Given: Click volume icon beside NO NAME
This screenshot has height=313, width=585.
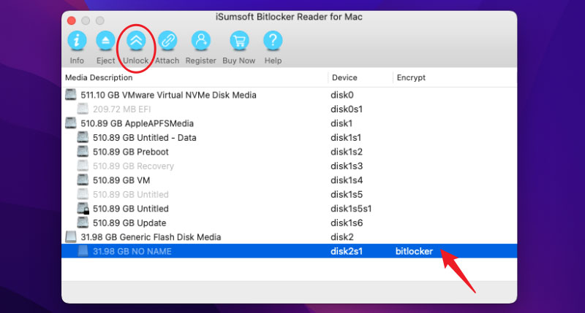Looking at the screenshot, I should 83,251.
